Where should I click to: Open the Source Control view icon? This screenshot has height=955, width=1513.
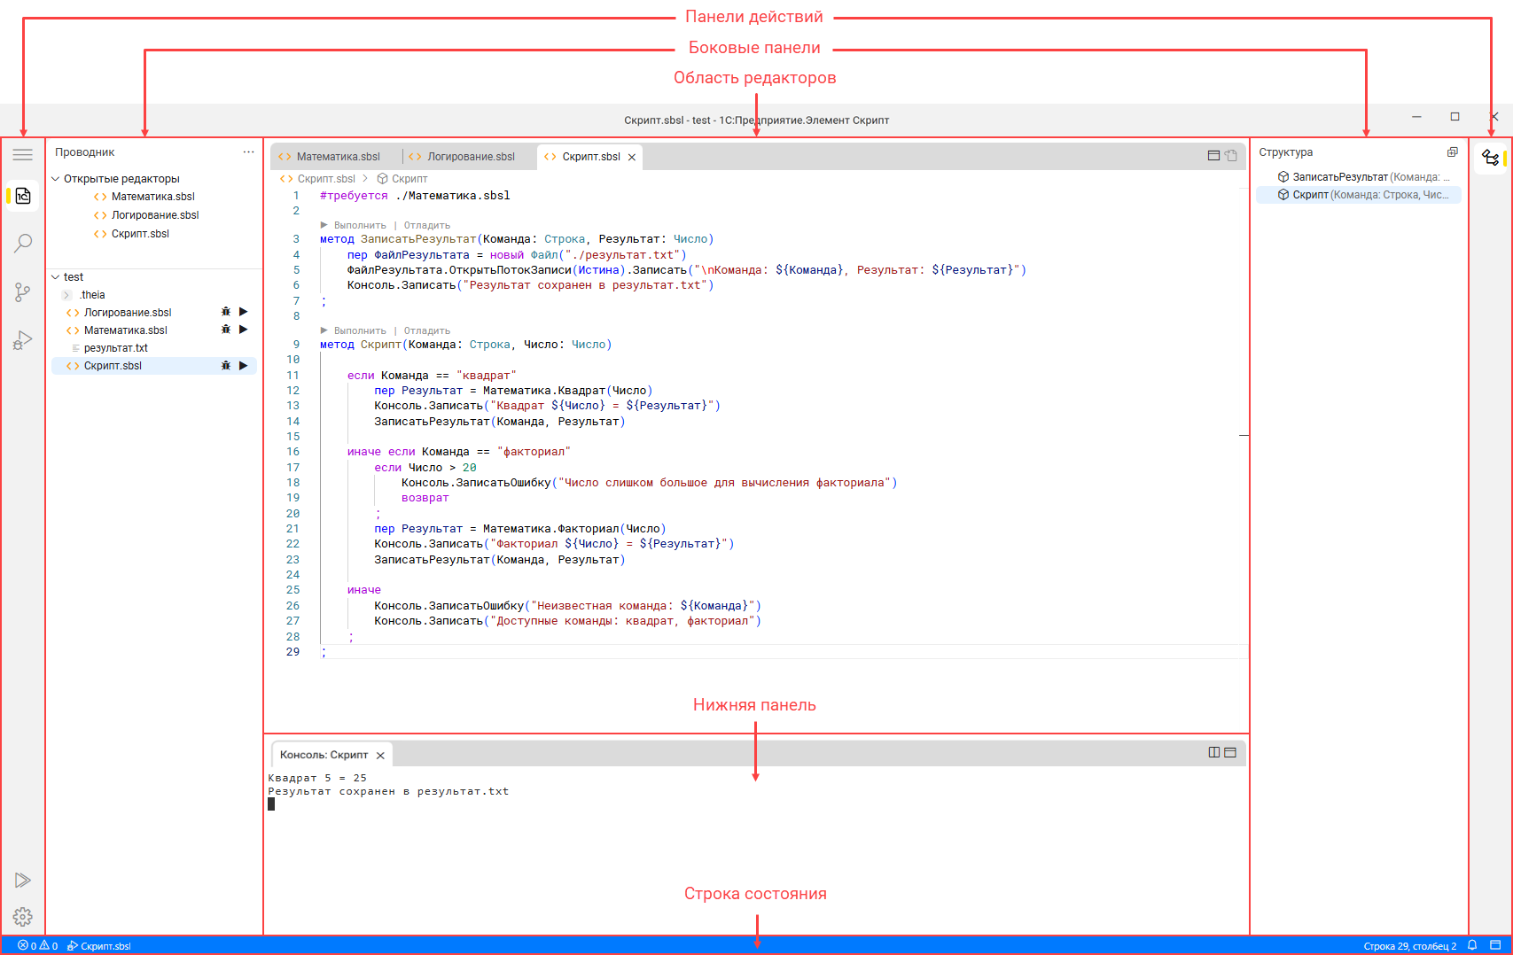[23, 291]
